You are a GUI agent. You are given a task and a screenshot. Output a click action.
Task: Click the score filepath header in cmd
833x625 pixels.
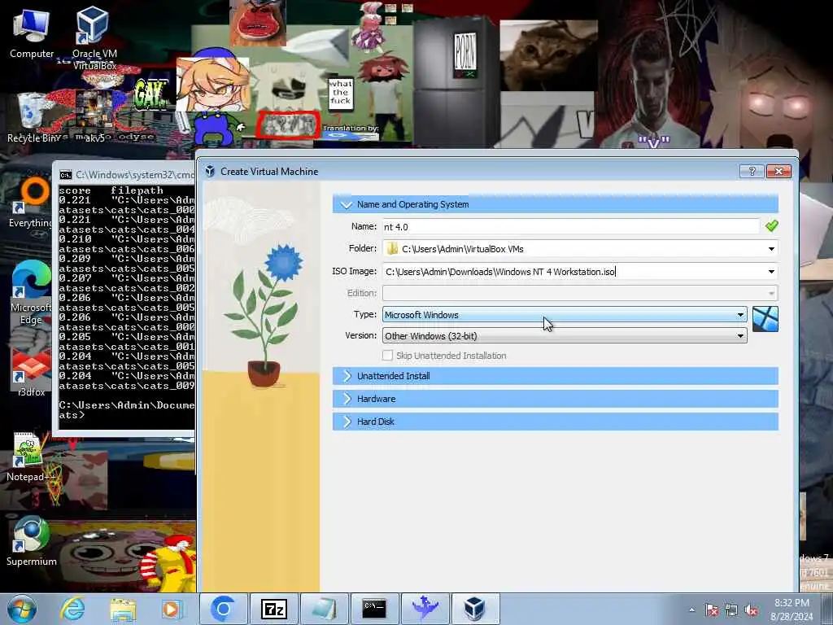tap(111, 190)
